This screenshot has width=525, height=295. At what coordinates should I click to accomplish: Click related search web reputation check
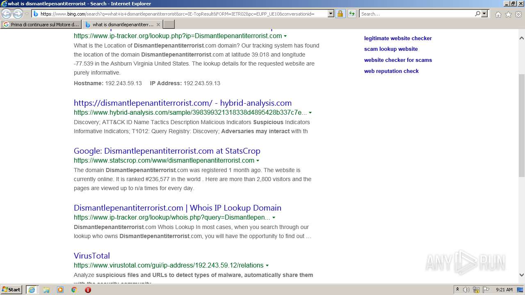[x=391, y=71]
